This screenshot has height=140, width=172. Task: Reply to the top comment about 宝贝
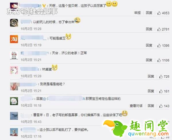click(149, 13)
